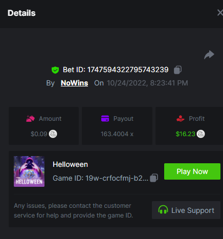Click the pink Amount money bag icon

pos(30,119)
